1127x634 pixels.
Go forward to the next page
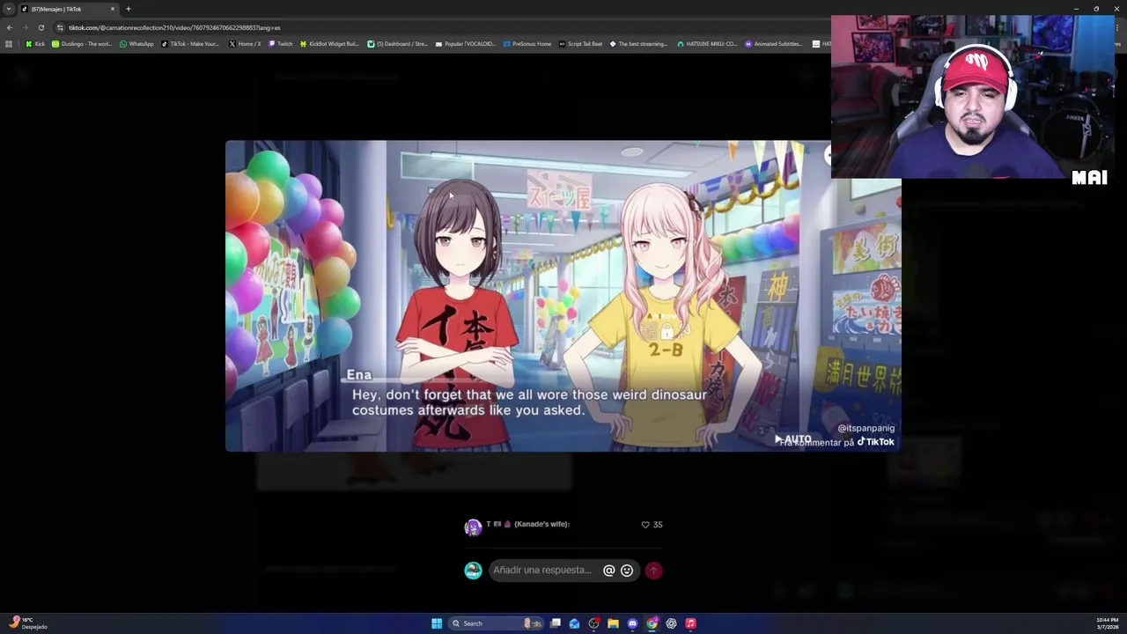(26, 27)
